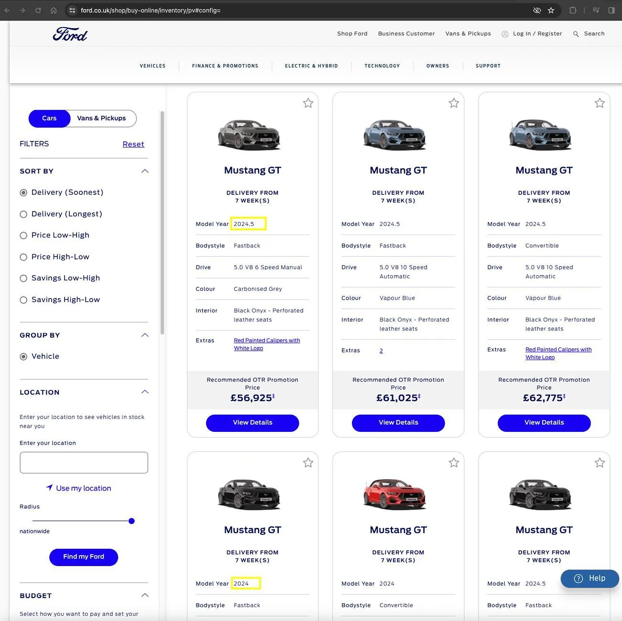Click the browser address bar URL
The width and height of the screenshot is (622, 621).
151,10
